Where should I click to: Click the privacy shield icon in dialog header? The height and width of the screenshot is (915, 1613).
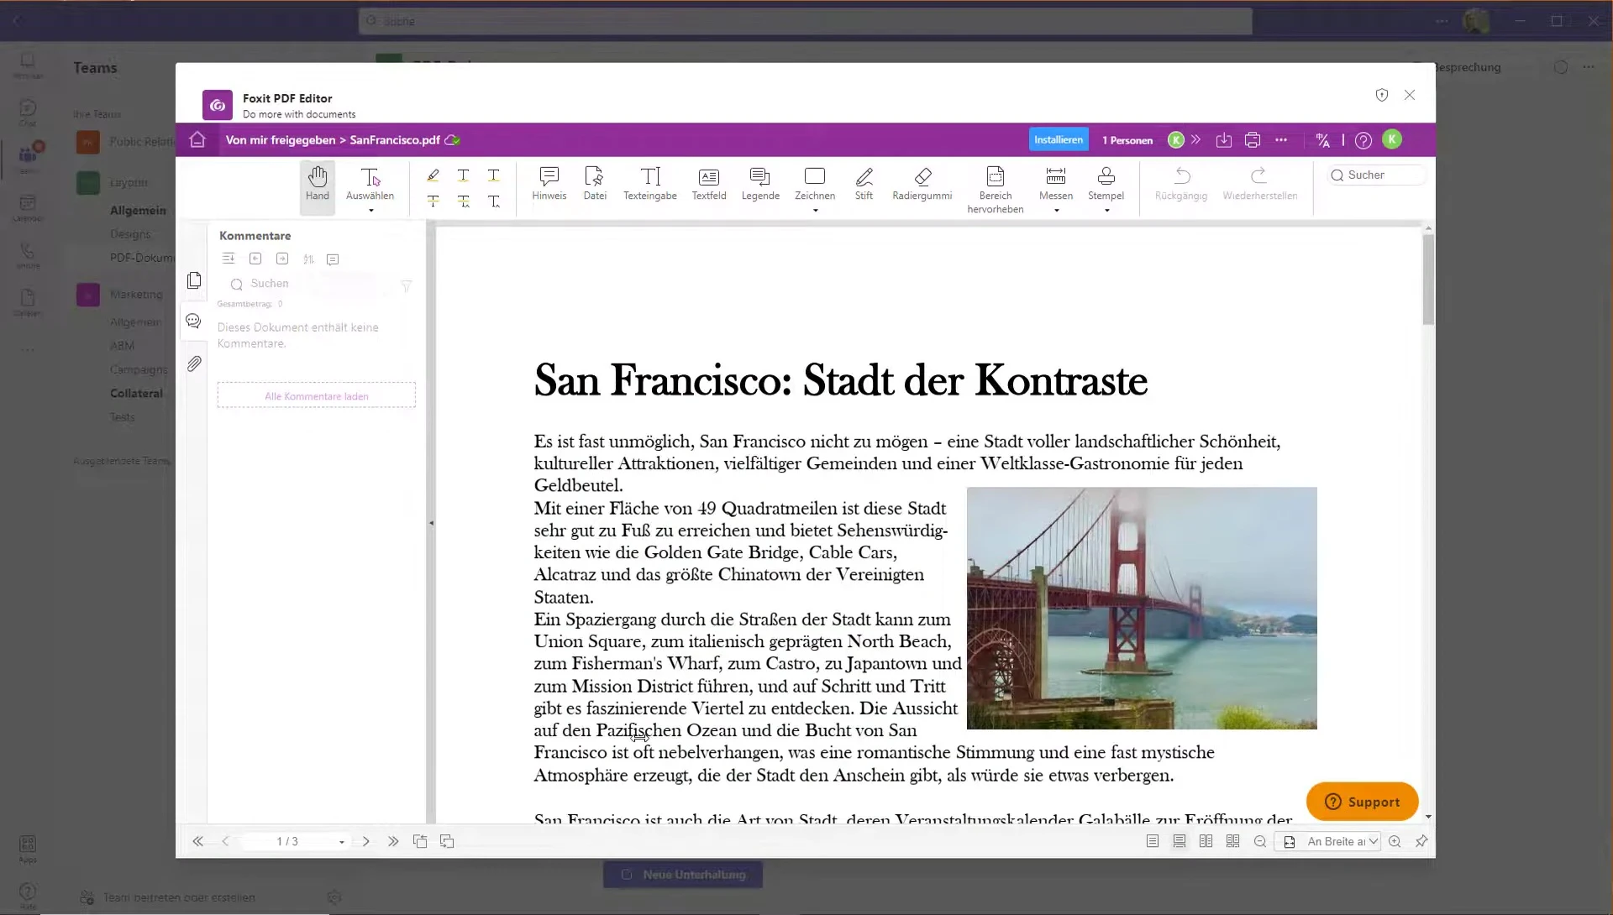[x=1382, y=95]
